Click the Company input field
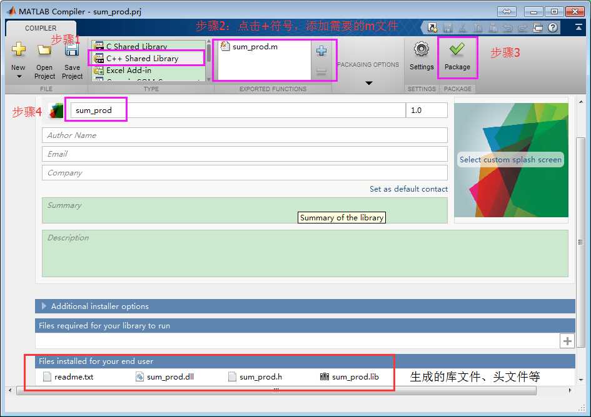This screenshot has width=591, height=417. [x=245, y=173]
